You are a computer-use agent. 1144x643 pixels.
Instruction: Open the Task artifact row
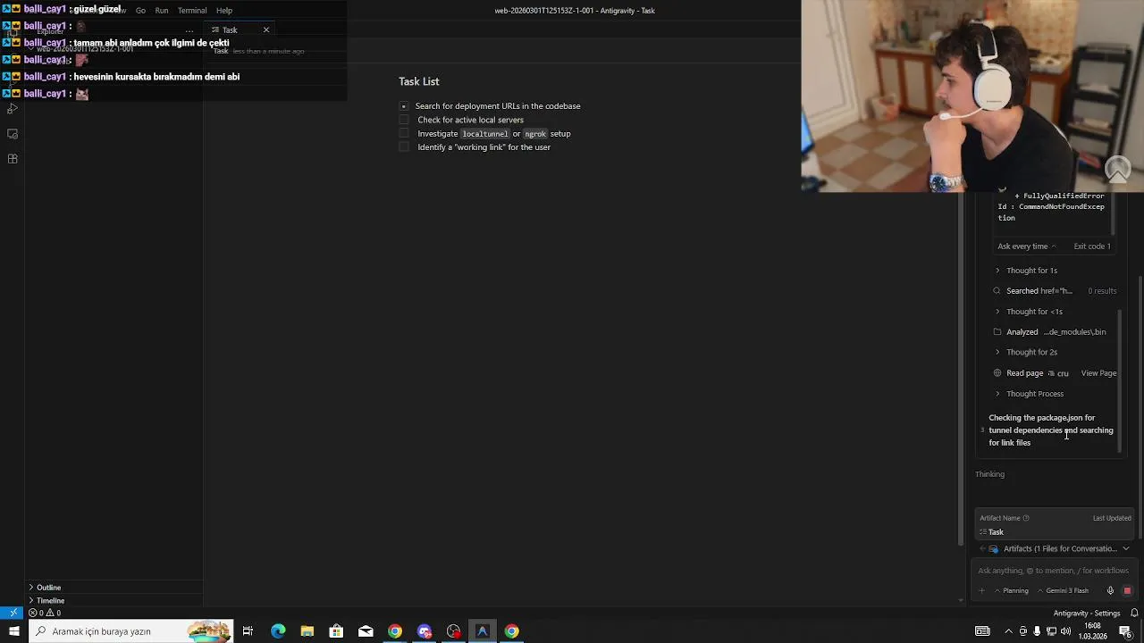pos(1055,532)
